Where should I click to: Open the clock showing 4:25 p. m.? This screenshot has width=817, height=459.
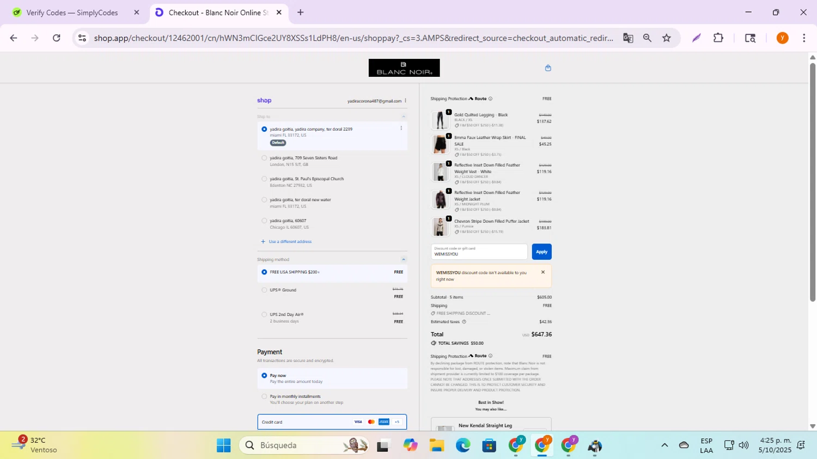click(776, 445)
